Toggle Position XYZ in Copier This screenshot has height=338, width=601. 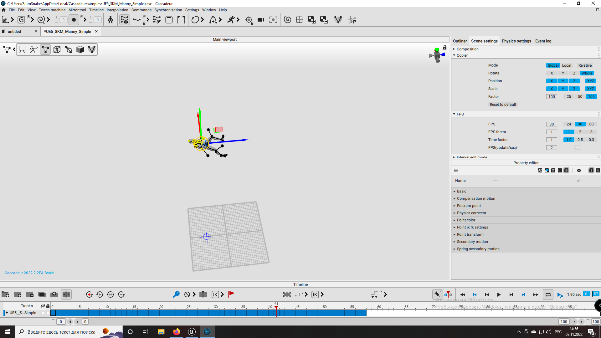[x=590, y=81]
